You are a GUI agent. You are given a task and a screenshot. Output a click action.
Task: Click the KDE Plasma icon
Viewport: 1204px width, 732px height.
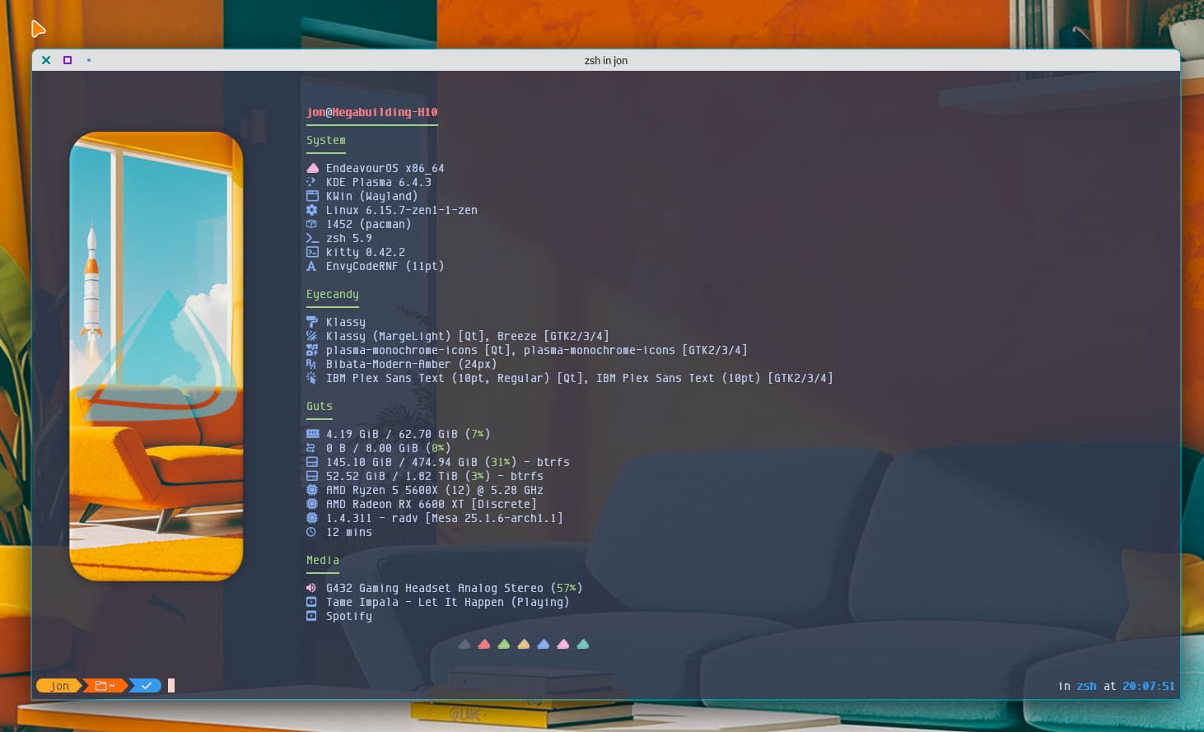(311, 182)
